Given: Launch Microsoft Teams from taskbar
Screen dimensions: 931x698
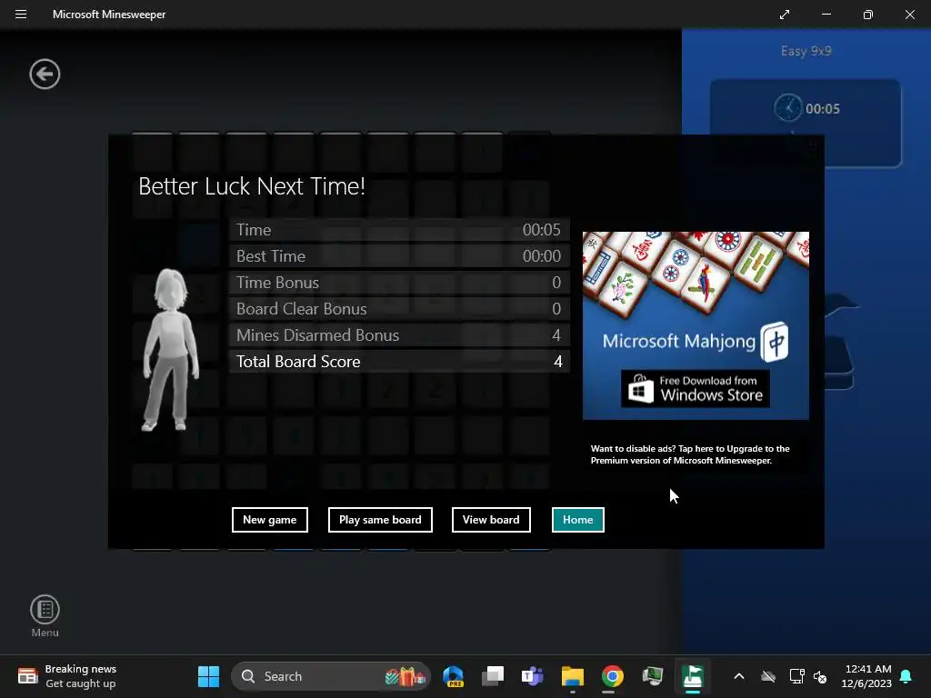Looking at the screenshot, I should point(532,676).
